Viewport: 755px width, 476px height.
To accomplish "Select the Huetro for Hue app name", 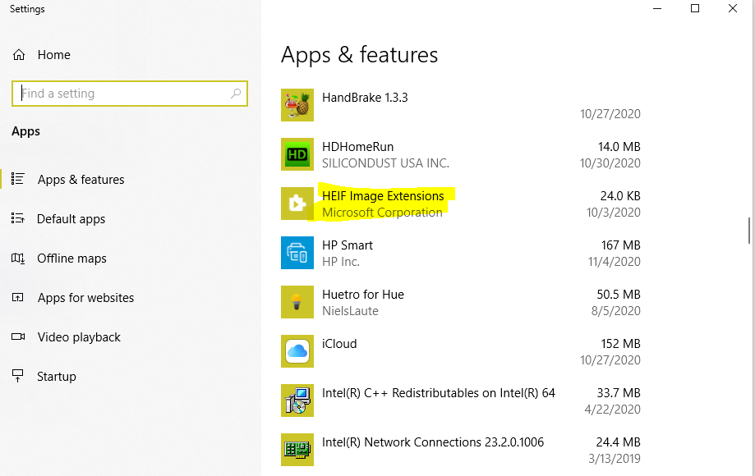I will [x=363, y=295].
